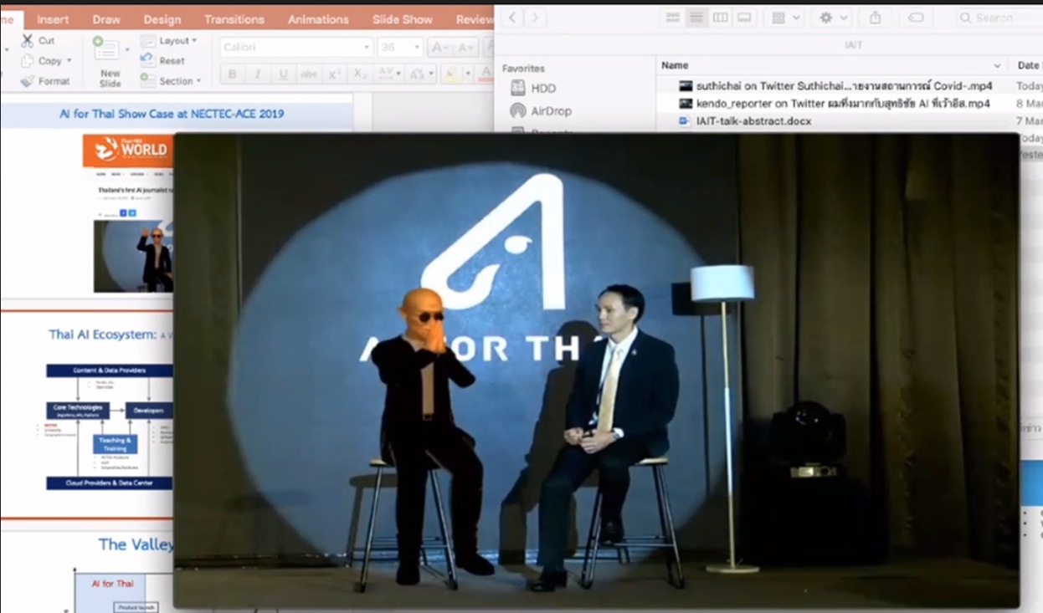Open the Review tab
1043x613 pixels.
tap(475, 19)
